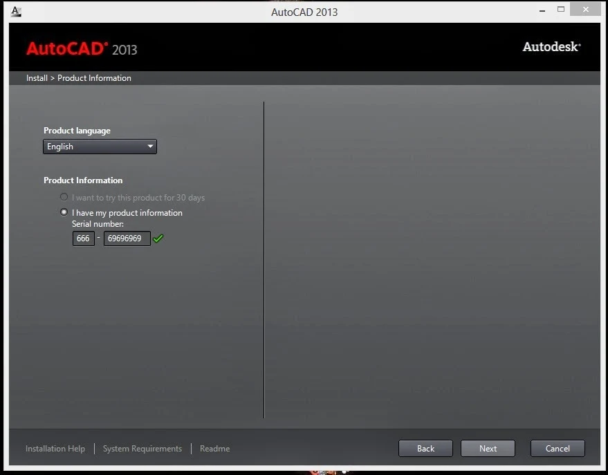Open the Readme link

[x=215, y=449]
